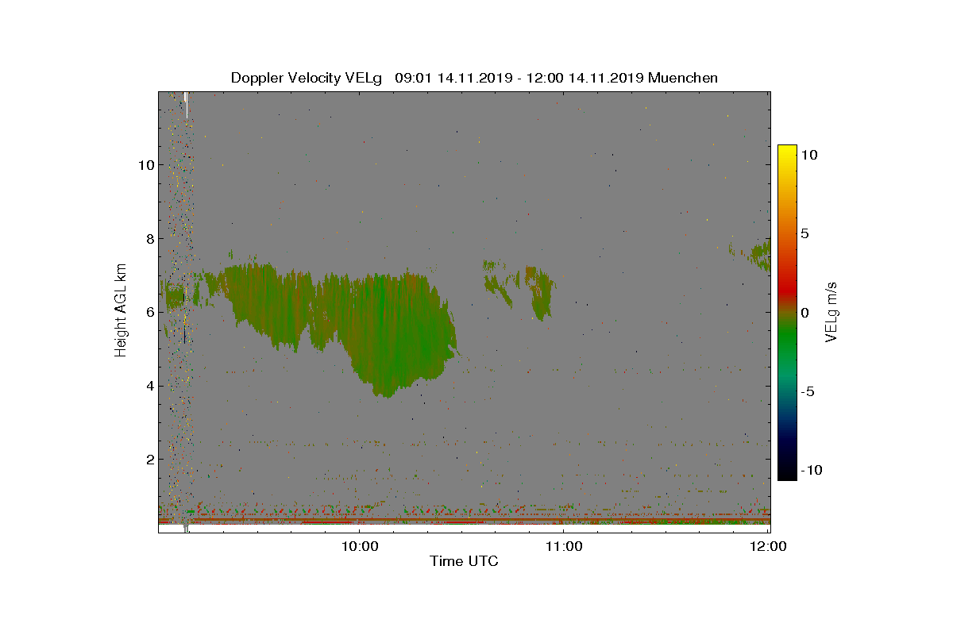Click the colorbar label 'VELg m/s'
The height and width of the screenshot is (635, 953).
click(x=831, y=312)
